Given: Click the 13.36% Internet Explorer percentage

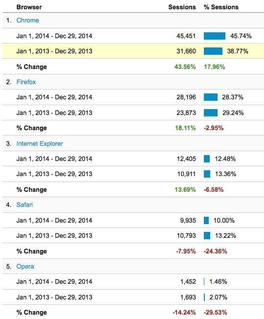Looking at the screenshot, I should (225, 174).
